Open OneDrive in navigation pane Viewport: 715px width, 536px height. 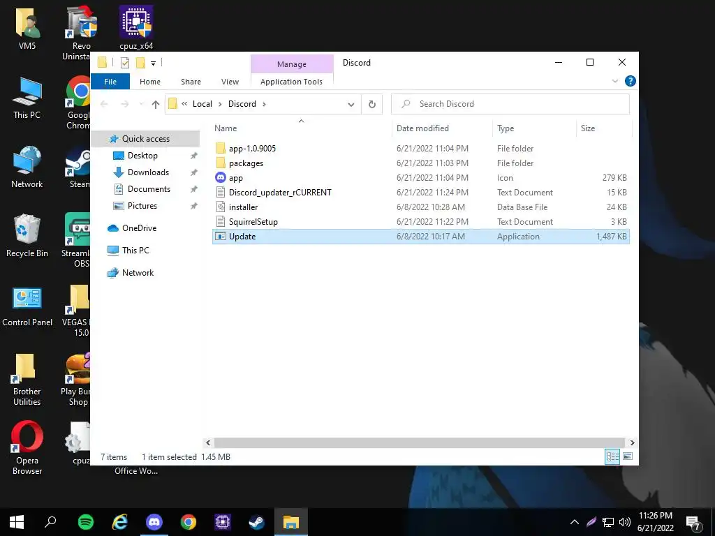pos(139,228)
